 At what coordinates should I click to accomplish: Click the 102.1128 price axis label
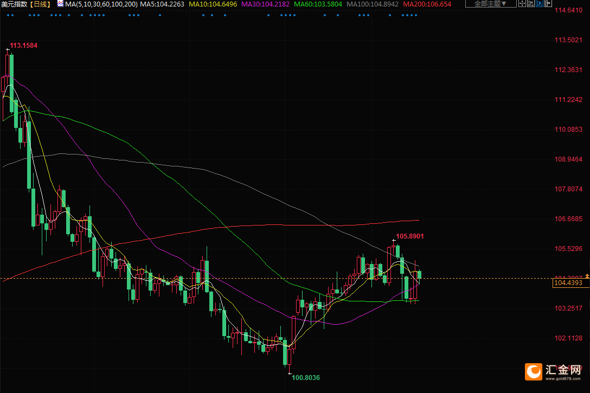tap(568, 338)
